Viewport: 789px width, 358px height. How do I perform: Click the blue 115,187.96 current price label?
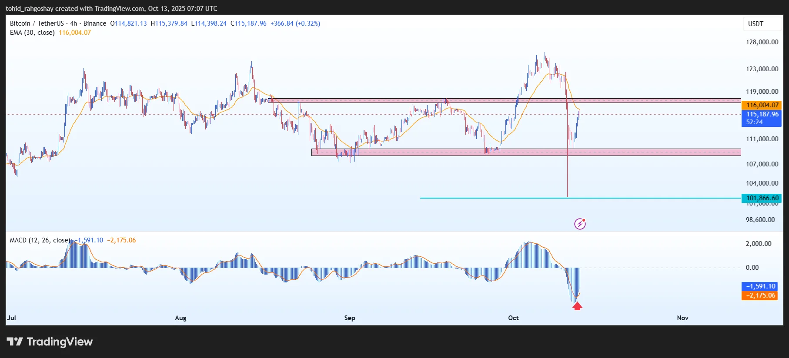(762, 115)
